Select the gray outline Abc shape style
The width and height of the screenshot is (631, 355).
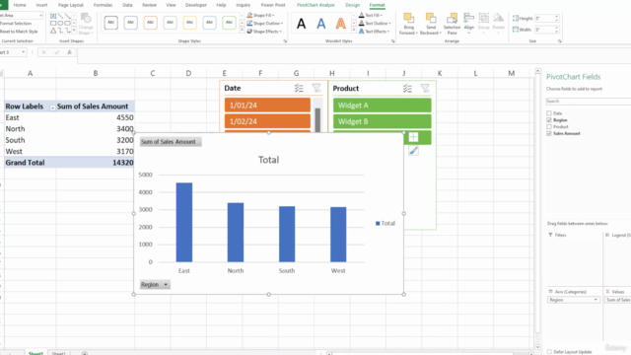(170, 23)
